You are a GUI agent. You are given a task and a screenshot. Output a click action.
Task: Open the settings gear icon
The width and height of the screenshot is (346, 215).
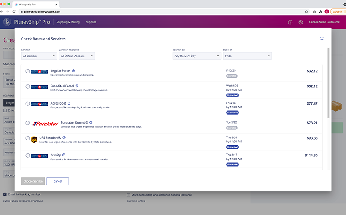pyautogui.click(x=301, y=22)
